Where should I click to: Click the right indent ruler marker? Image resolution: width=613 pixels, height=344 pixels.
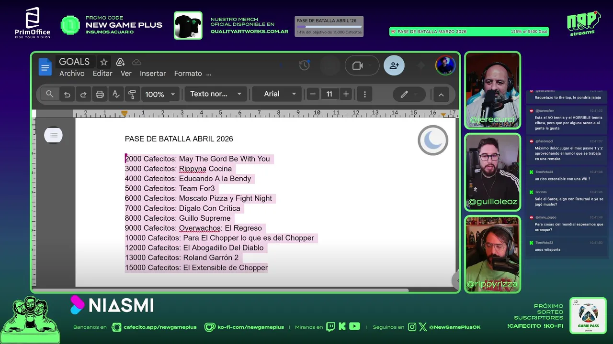coord(443,114)
